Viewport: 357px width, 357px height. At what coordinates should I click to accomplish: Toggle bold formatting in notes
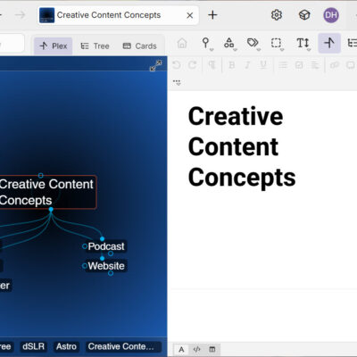pos(231,65)
